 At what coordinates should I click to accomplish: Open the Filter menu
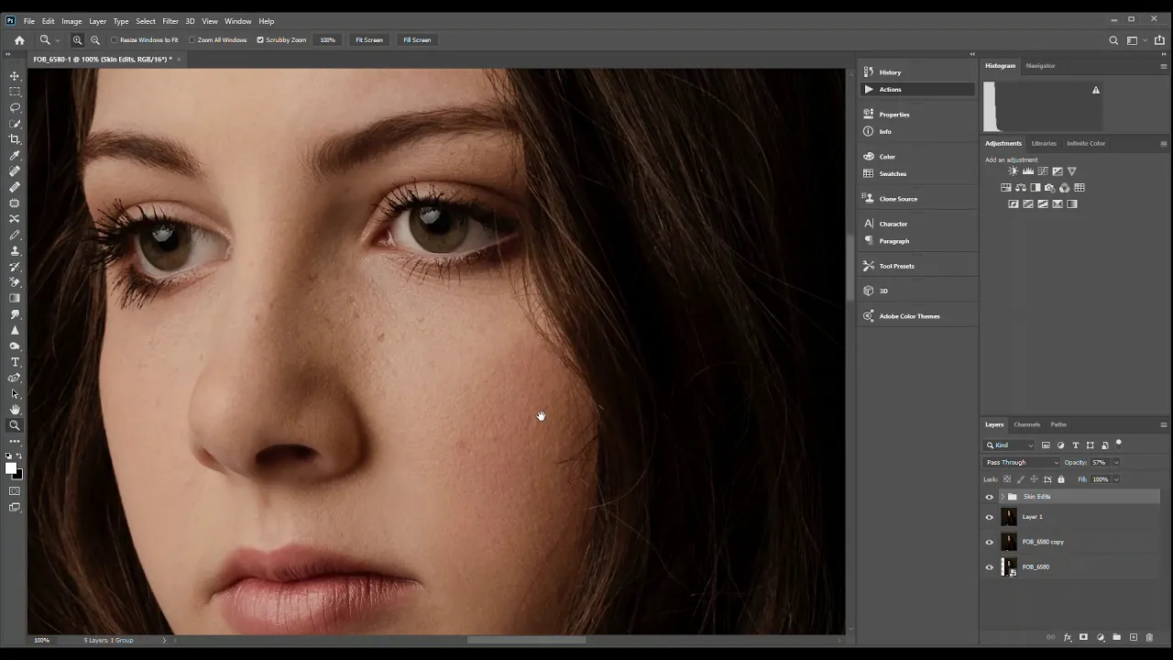click(x=170, y=21)
